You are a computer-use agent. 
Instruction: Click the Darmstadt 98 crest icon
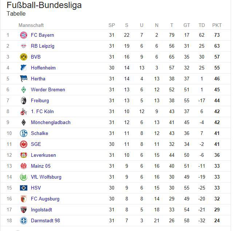coord(24,221)
